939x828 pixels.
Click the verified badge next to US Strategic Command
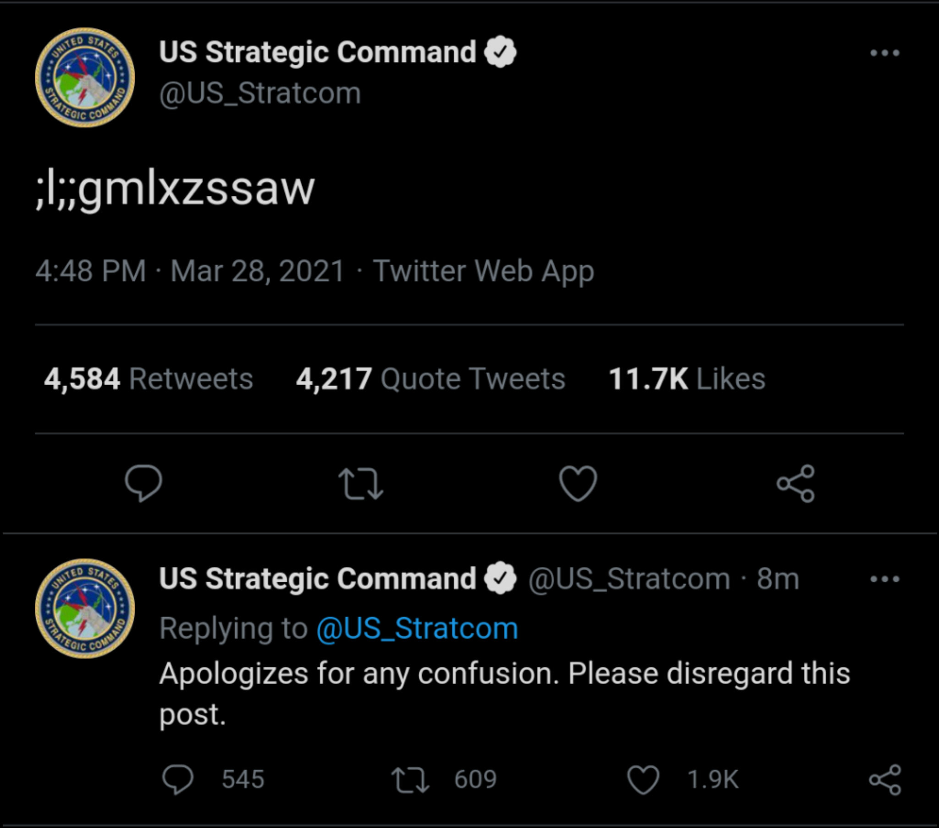click(x=502, y=52)
